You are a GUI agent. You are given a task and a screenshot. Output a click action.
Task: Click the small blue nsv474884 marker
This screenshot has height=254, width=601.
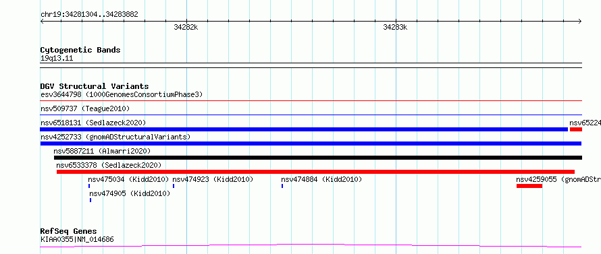(x=282, y=186)
